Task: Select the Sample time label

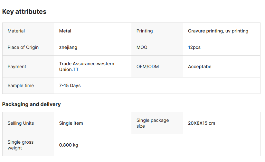Action: (x=21, y=85)
